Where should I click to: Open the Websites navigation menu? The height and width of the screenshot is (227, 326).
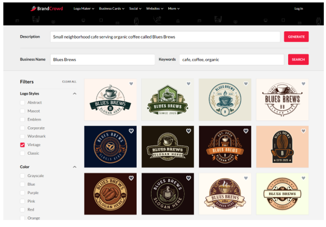click(x=155, y=9)
